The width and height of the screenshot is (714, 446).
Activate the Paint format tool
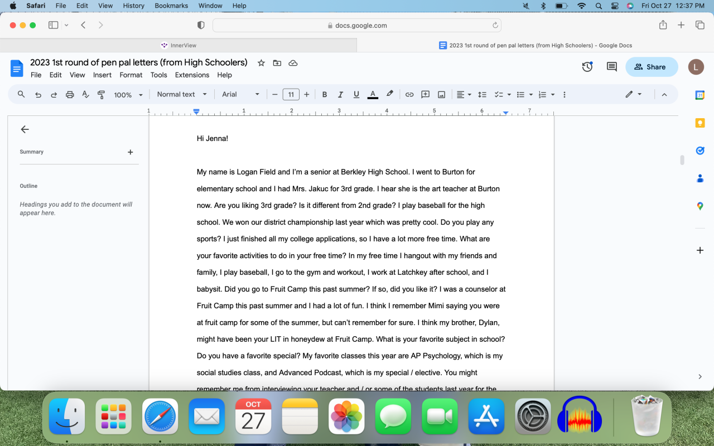[x=101, y=95]
